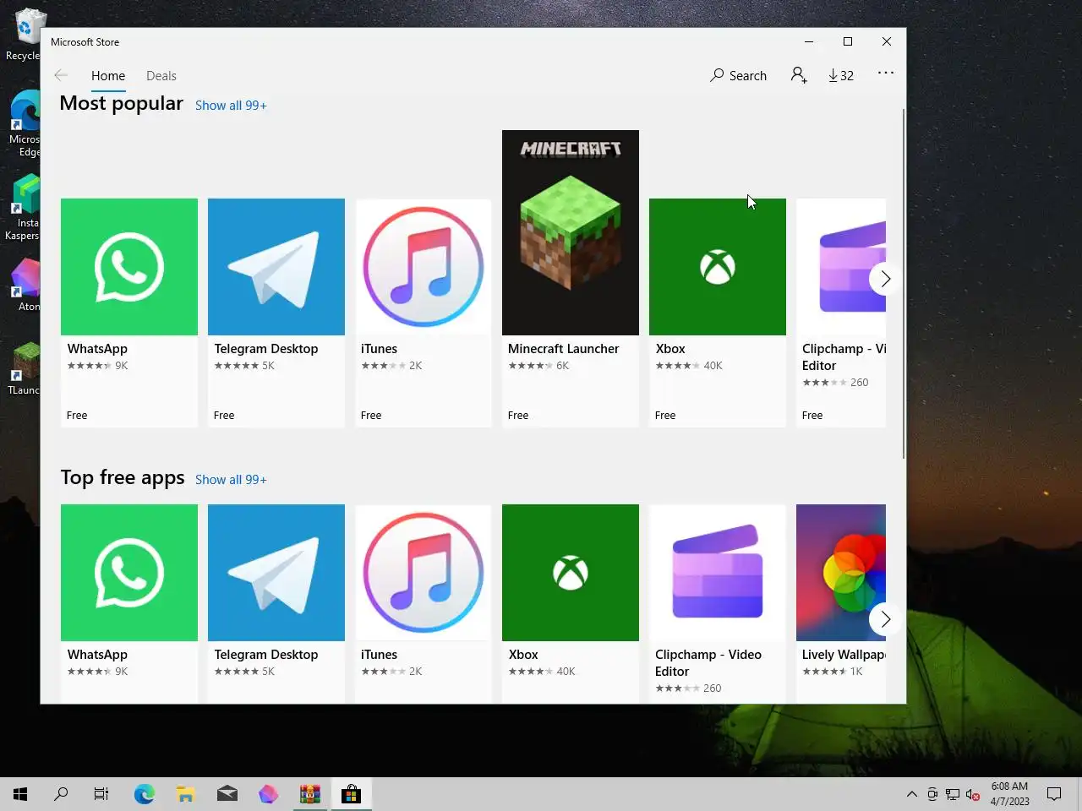Open the Windows Start menu

click(x=20, y=794)
